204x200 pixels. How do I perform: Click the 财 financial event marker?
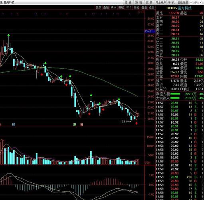coord(13,124)
